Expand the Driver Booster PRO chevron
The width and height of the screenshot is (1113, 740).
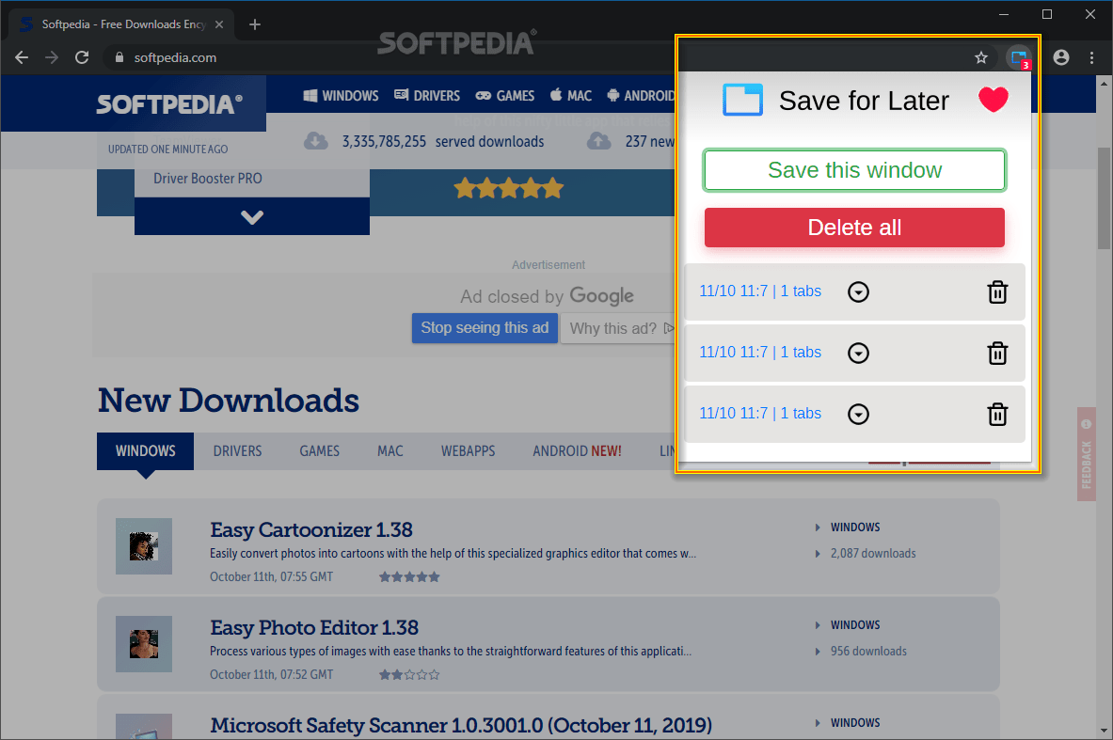[x=252, y=216]
